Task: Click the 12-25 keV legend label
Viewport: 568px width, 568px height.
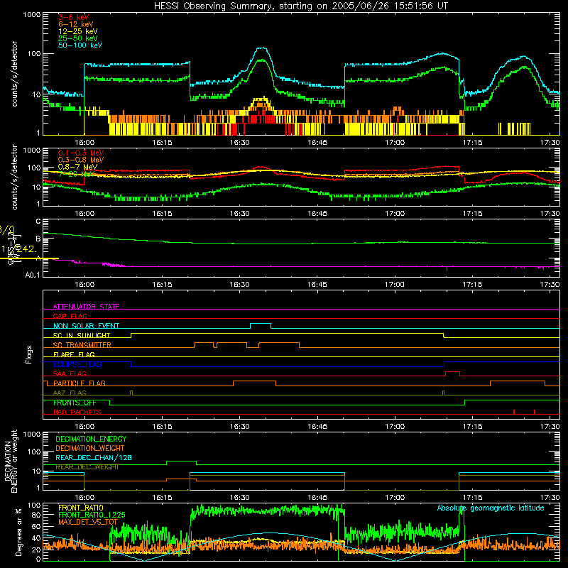Action: click(x=77, y=31)
